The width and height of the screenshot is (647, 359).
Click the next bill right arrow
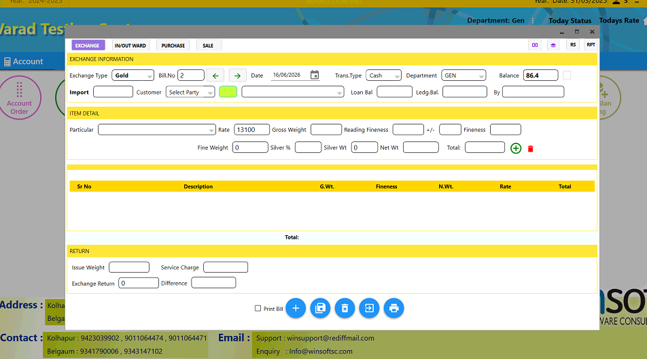pos(237,75)
